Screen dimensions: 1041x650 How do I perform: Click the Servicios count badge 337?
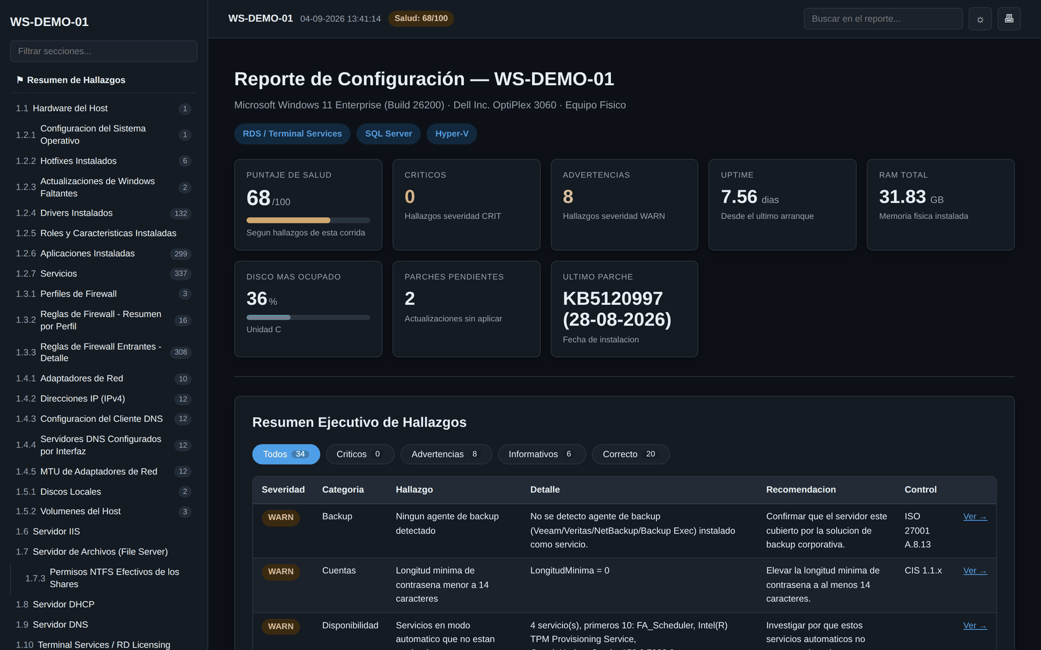(181, 274)
